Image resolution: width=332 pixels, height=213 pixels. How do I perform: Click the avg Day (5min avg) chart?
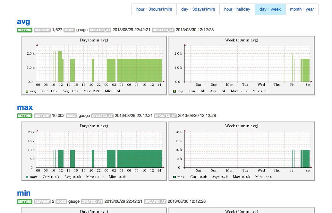(x=94, y=66)
